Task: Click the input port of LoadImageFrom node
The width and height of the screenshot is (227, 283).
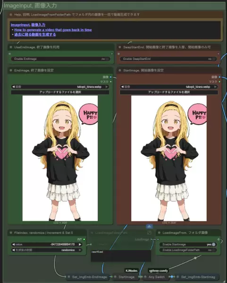Action: (158, 240)
